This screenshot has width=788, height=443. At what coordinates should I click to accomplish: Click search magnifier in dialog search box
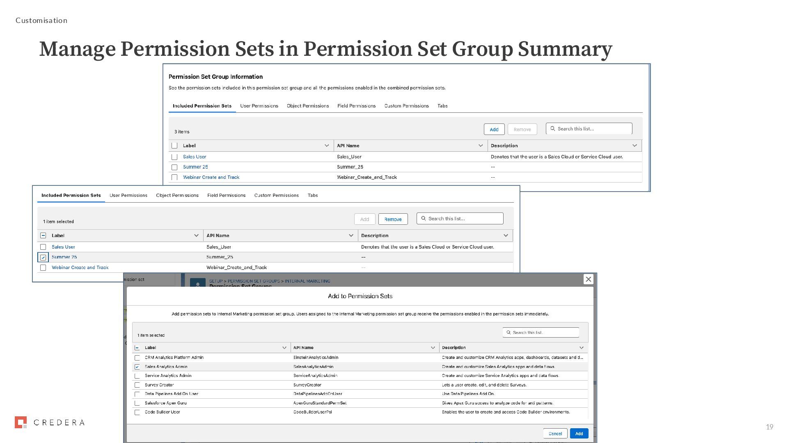(509, 333)
